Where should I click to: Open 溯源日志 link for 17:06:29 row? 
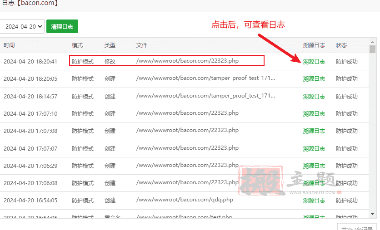pos(314,166)
